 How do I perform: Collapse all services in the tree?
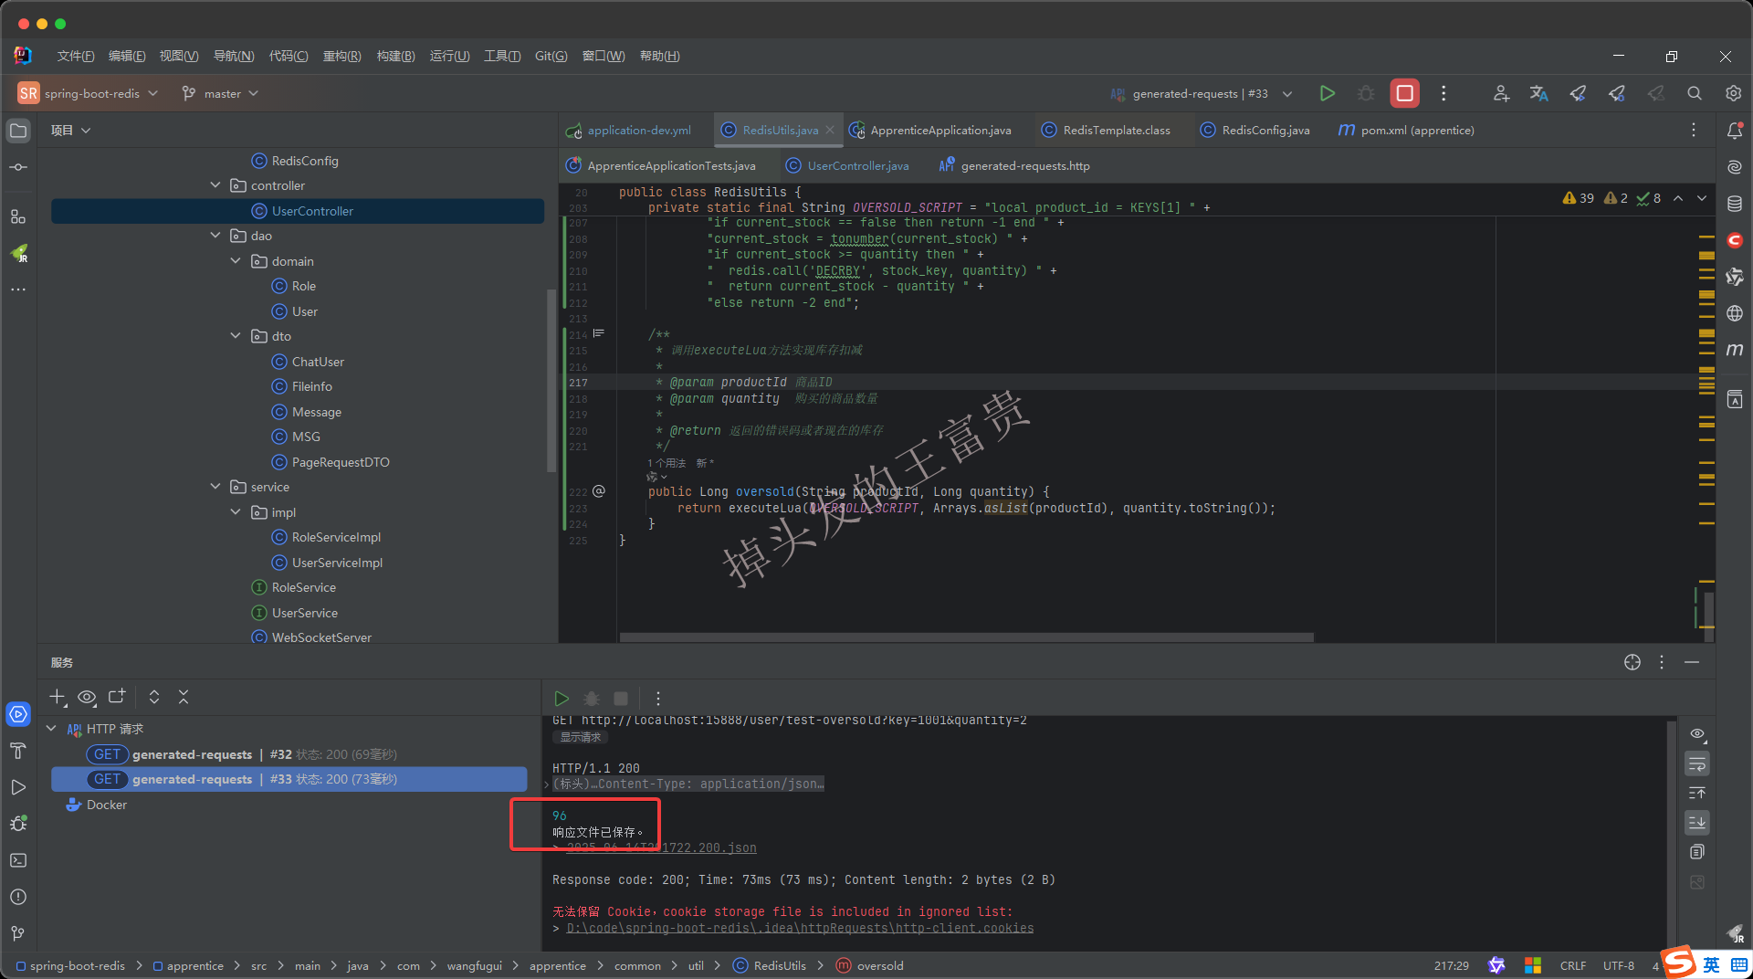(x=184, y=697)
